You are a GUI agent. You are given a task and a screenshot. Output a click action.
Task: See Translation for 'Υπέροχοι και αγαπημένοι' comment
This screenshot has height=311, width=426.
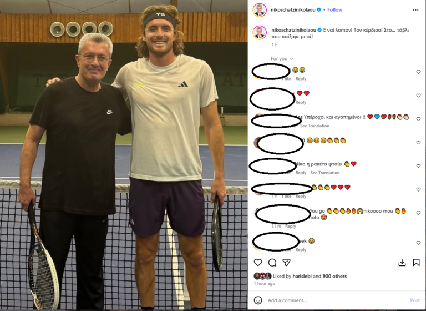pyautogui.click(x=315, y=126)
